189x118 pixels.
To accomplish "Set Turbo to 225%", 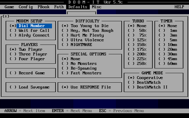I will (x=137, y=59).
